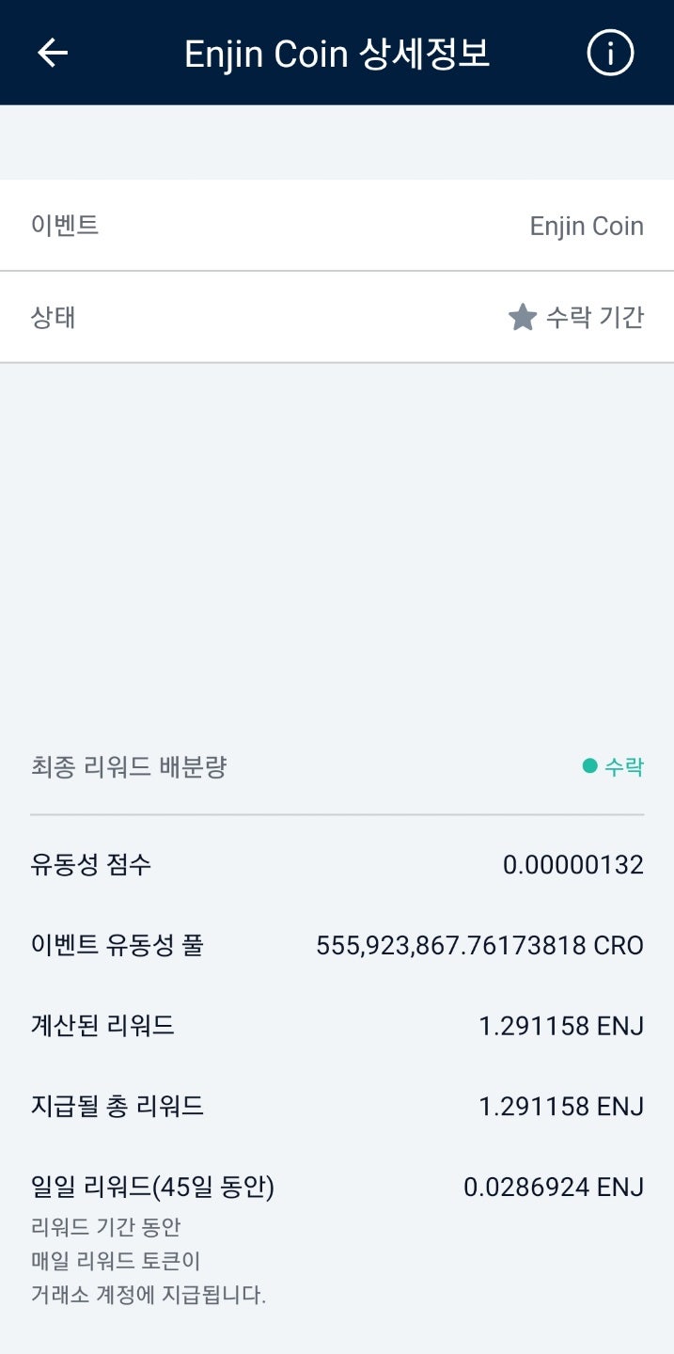
Task: Select the 지급될 총 리워드 row
Action: click(337, 1106)
